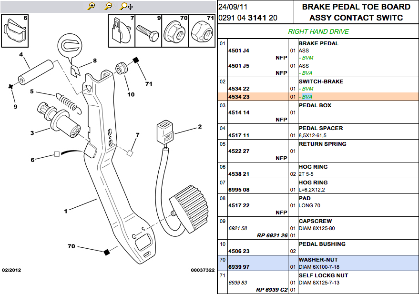Viewport: 419px width, 294px height.
Task: Click the white square marker for item 7
Action: tap(130, 153)
